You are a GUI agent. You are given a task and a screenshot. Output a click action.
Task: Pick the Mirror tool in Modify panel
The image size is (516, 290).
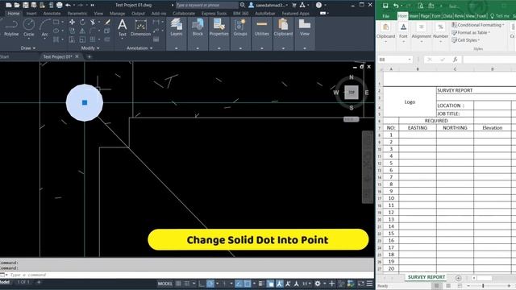(x=82, y=31)
